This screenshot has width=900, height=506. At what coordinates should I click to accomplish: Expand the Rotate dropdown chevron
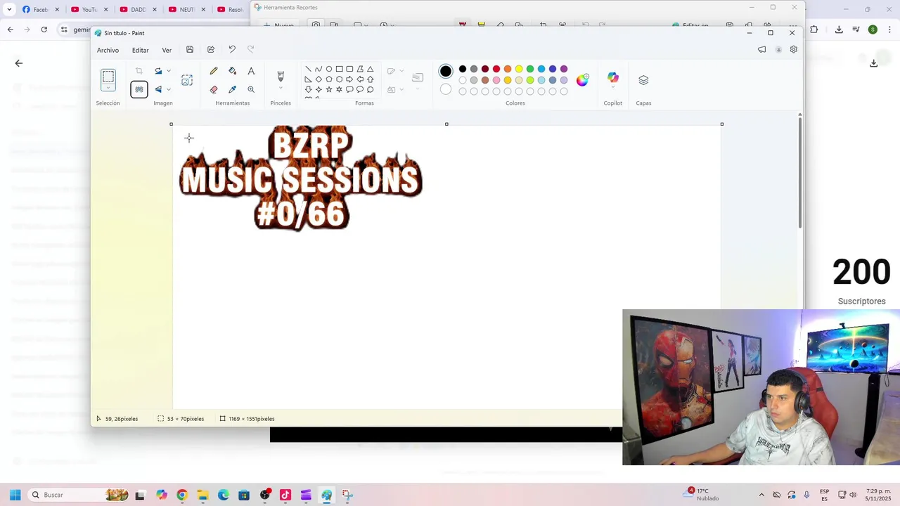click(169, 71)
